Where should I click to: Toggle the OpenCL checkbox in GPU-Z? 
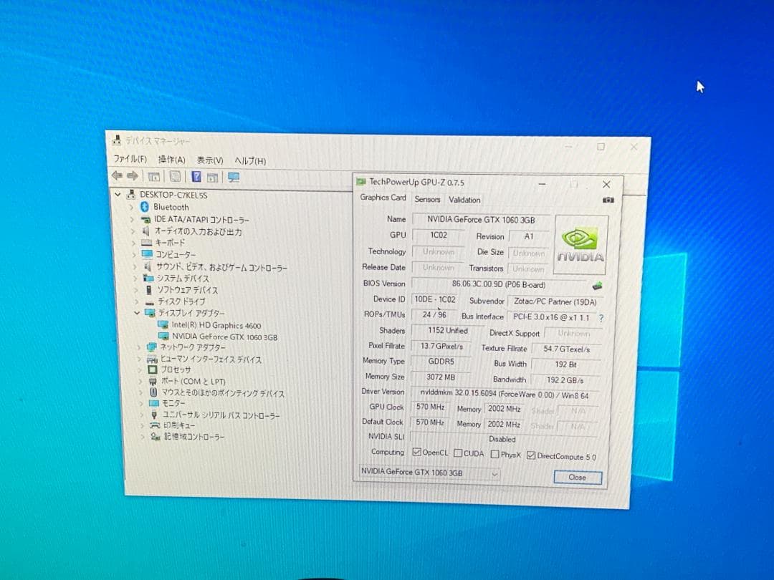click(416, 452)
